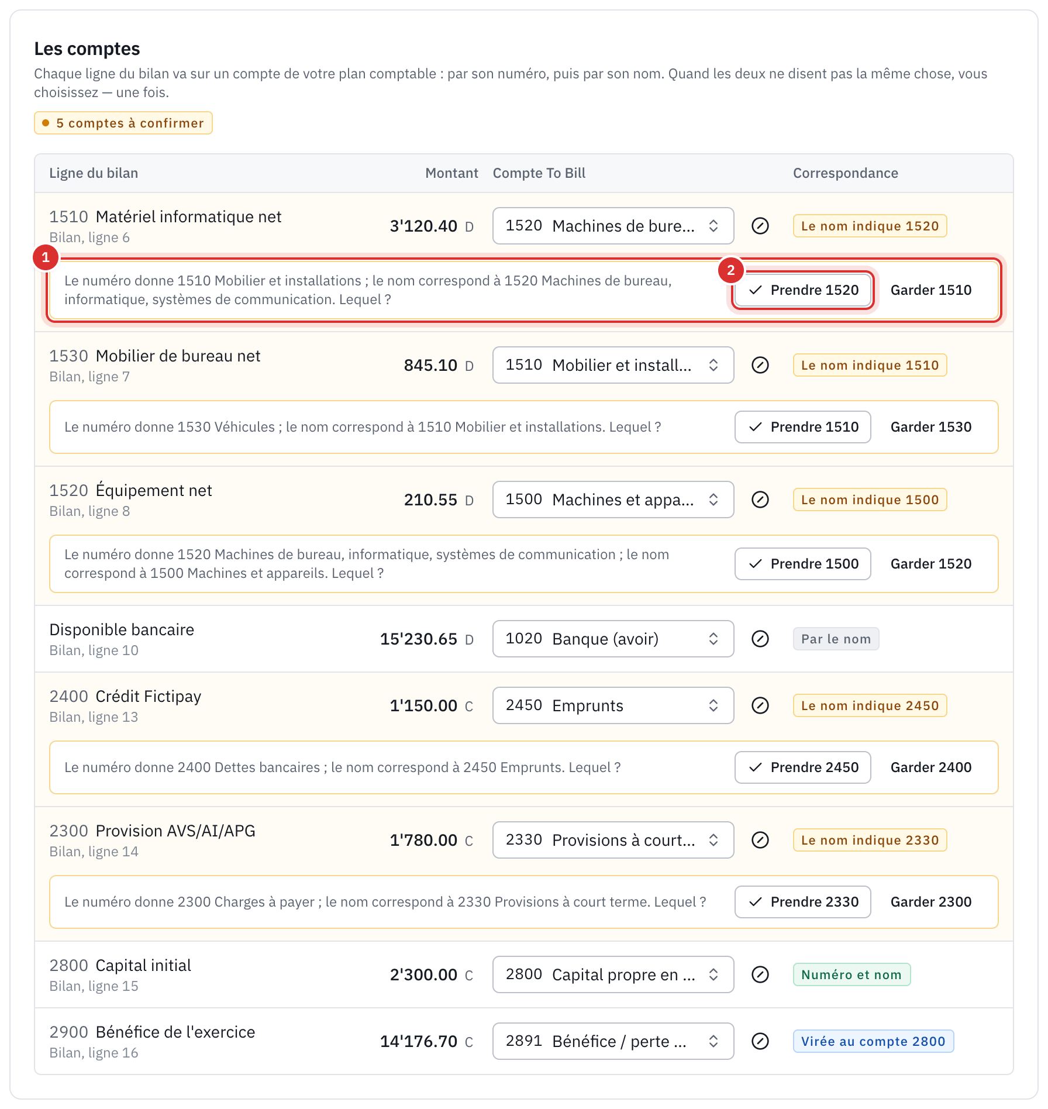Click the amount 14'176.70

[419, 1041]
